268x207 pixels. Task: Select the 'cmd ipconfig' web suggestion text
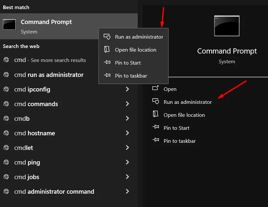tap(32, 90)
